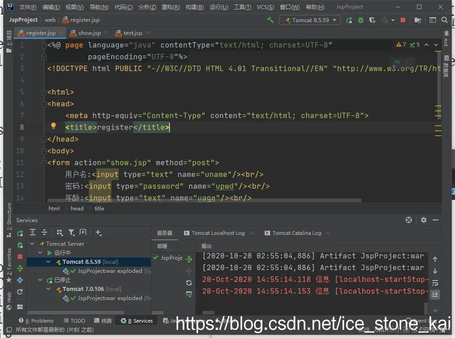
Task: Jump to previous highlighted error arrow
Action: click(426, 45)
